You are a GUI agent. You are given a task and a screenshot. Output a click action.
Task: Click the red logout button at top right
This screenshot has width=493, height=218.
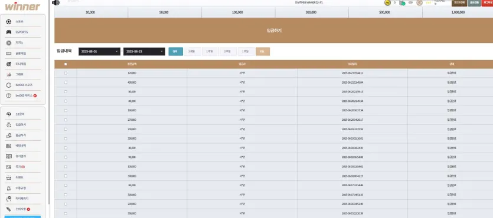(487, 3)
